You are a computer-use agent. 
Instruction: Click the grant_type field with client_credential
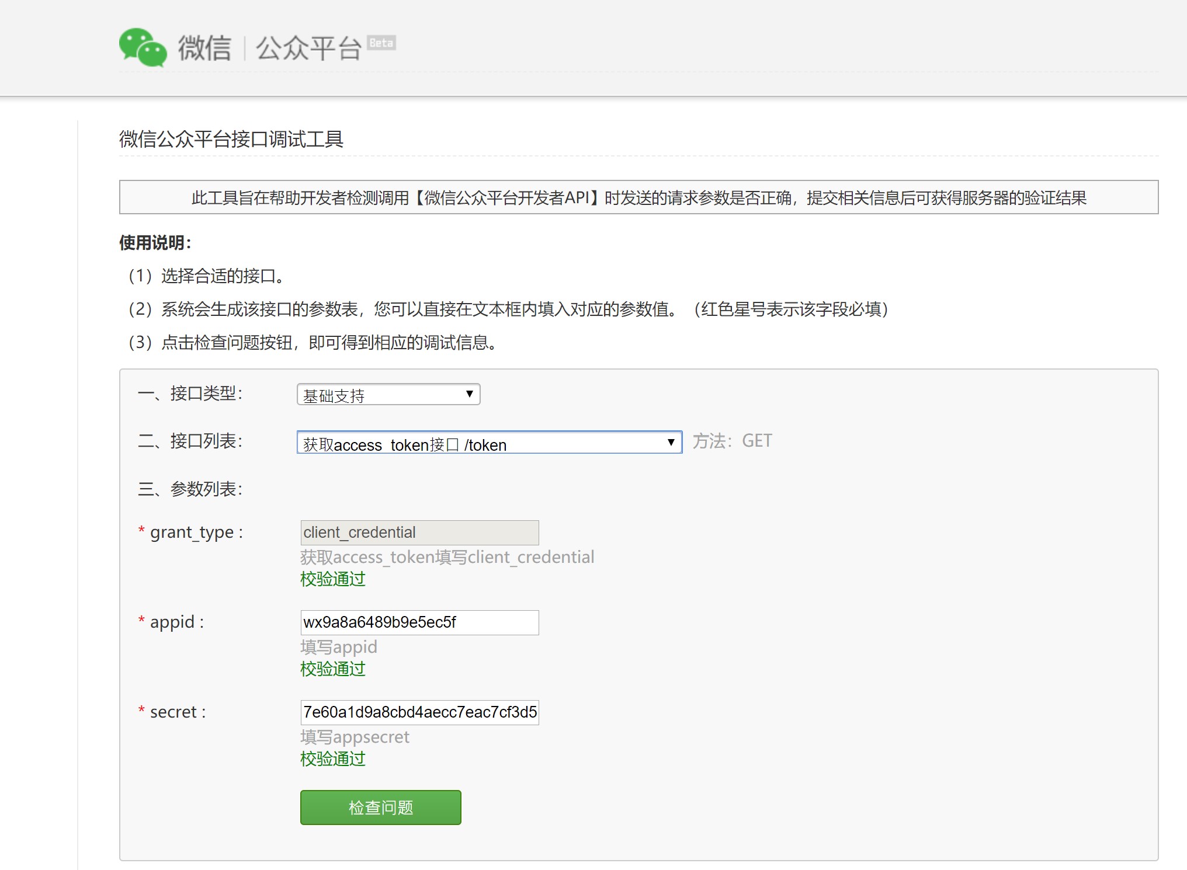419,533
